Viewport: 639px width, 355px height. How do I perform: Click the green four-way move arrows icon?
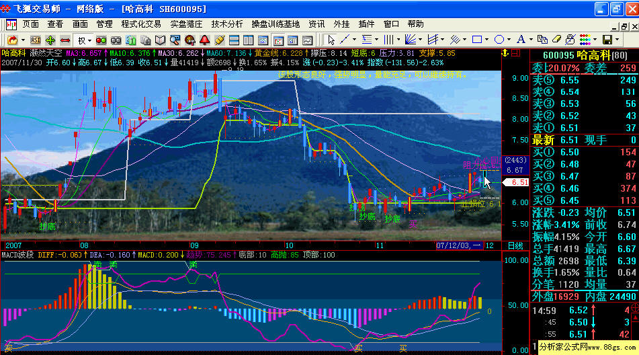(x=50, y=40)
